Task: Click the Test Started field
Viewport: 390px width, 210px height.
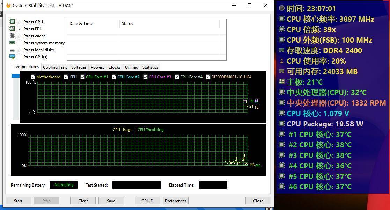Action: tap(136, 185)
